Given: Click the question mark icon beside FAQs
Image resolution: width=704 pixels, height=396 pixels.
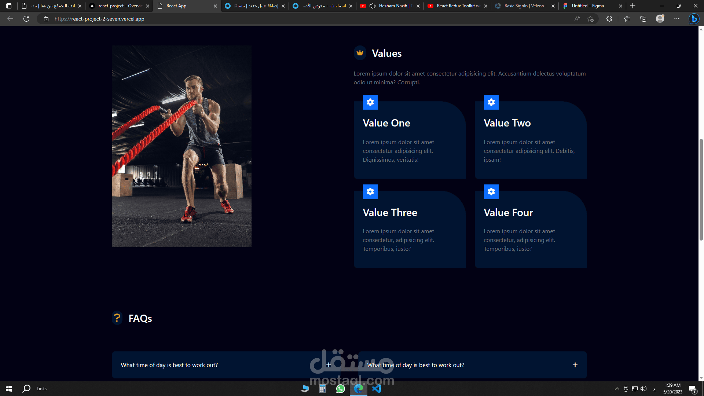Looking at the screenshot, I should (117, 318).
